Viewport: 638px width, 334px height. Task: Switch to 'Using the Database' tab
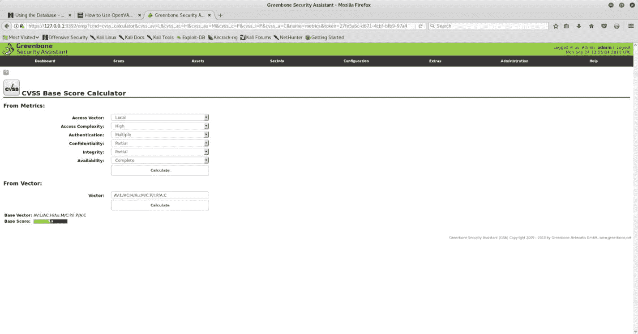pyautogui.click(x=39, y=15)
